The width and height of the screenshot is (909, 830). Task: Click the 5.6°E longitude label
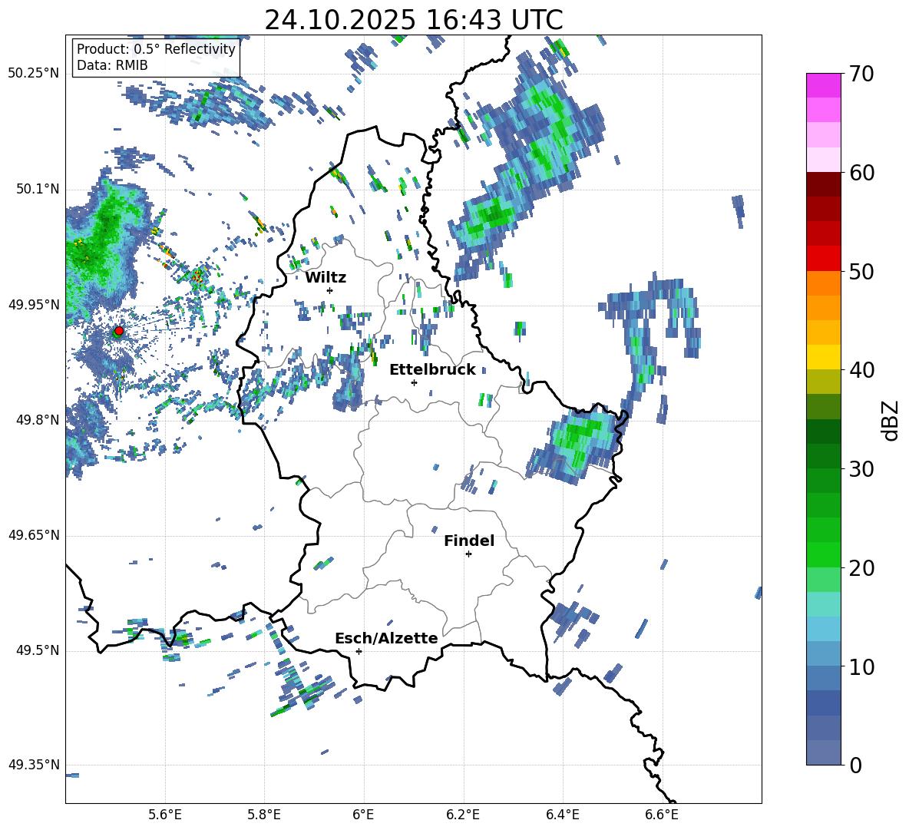click(x=165, y=815)
